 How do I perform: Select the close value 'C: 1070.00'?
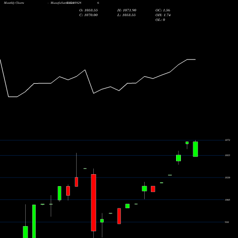[89, 15]
